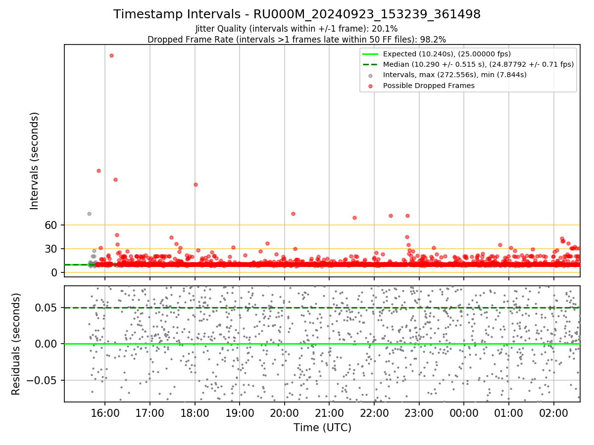The image size is (594, 445).
Task: Click the 'Intervals (seconds)' y-axis label
Action: (35, 161)
